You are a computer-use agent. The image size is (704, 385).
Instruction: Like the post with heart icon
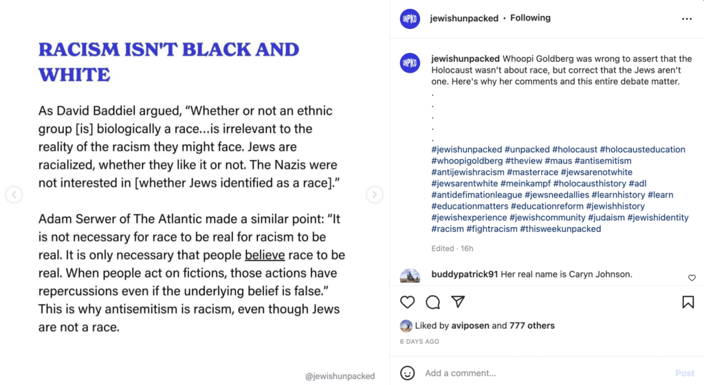coord(407,302)
